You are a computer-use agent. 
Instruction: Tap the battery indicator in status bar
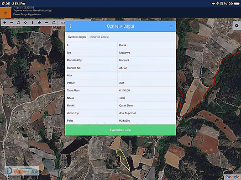click(x=237, y=3)
